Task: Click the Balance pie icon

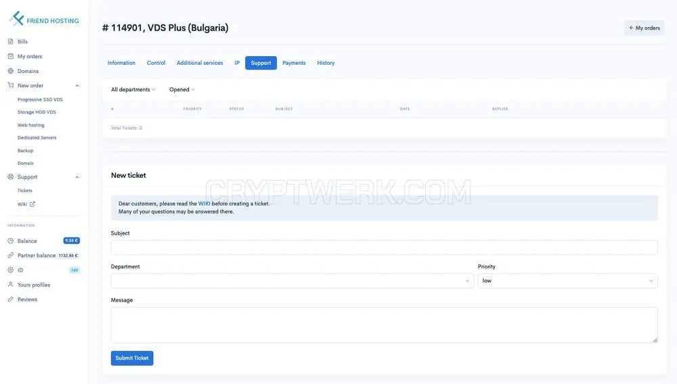Action: 10,241
